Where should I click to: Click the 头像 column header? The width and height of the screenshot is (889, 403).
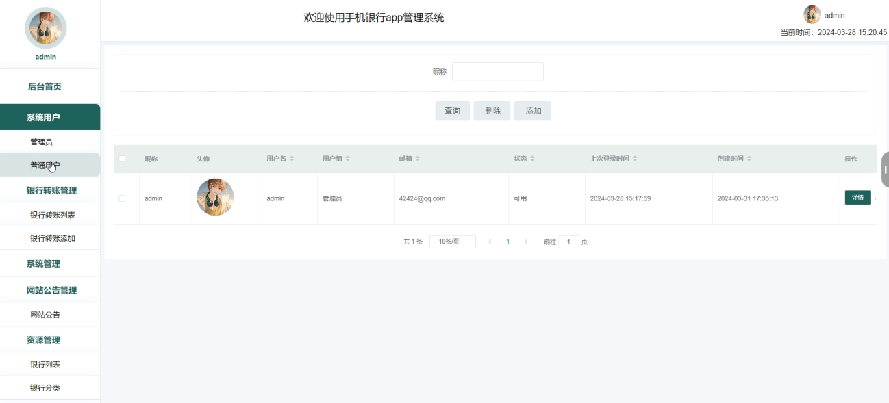[x=203, y=159]
